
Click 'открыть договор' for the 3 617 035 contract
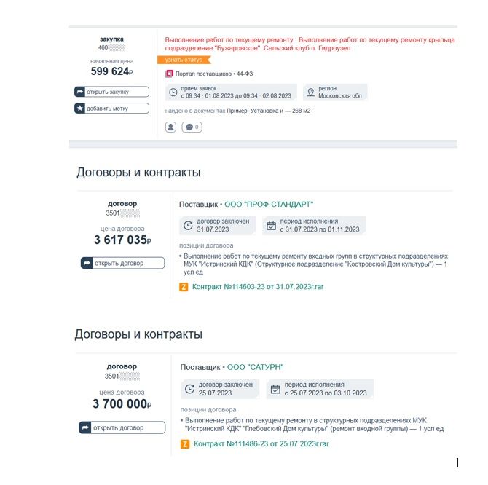122,263
